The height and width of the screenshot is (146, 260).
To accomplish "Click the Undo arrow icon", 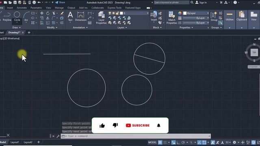I will (39, 2).
